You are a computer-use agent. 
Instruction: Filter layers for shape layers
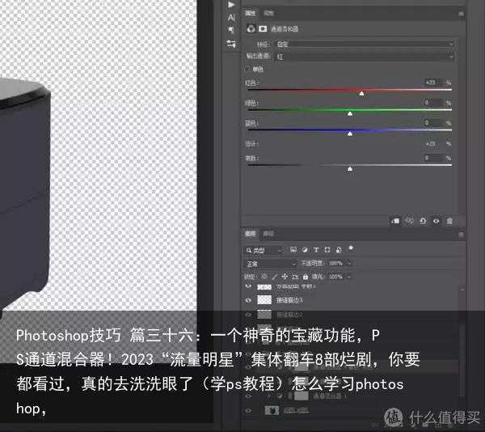pos(327,249)
